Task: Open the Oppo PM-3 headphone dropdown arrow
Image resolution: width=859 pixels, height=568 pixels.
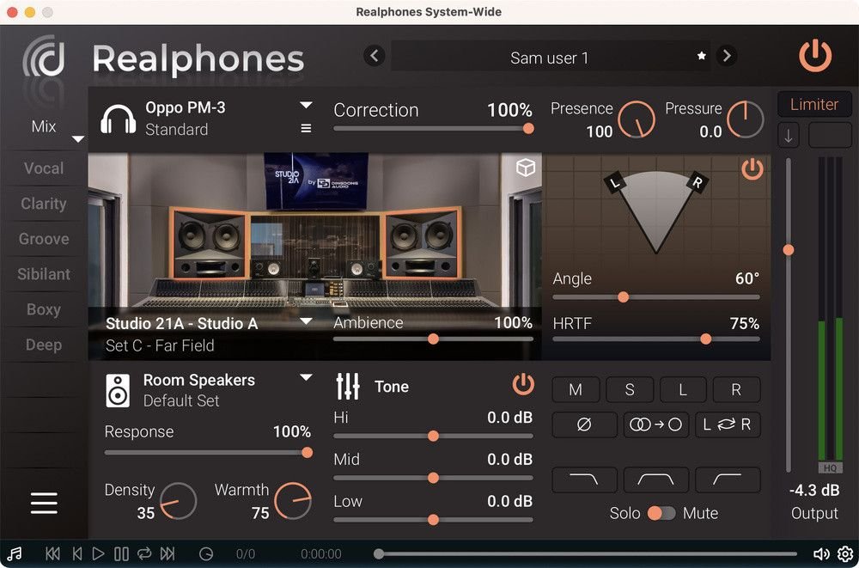Action: click(x=307, y=105)
